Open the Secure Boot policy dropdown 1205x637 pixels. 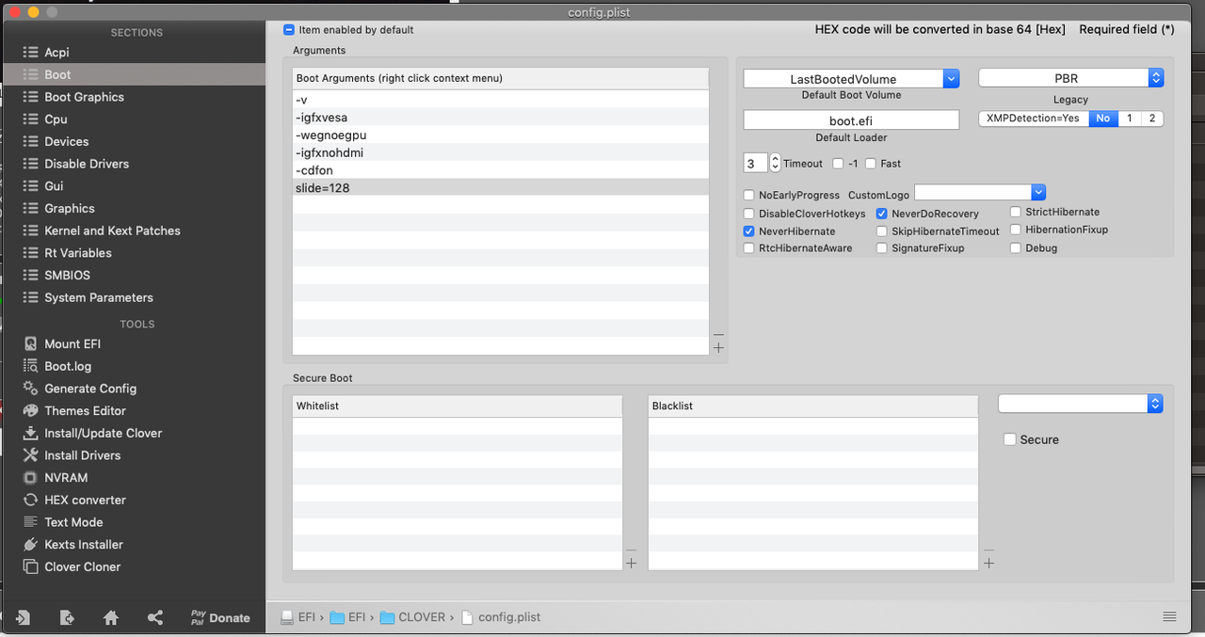click(x=1081, y=403)
